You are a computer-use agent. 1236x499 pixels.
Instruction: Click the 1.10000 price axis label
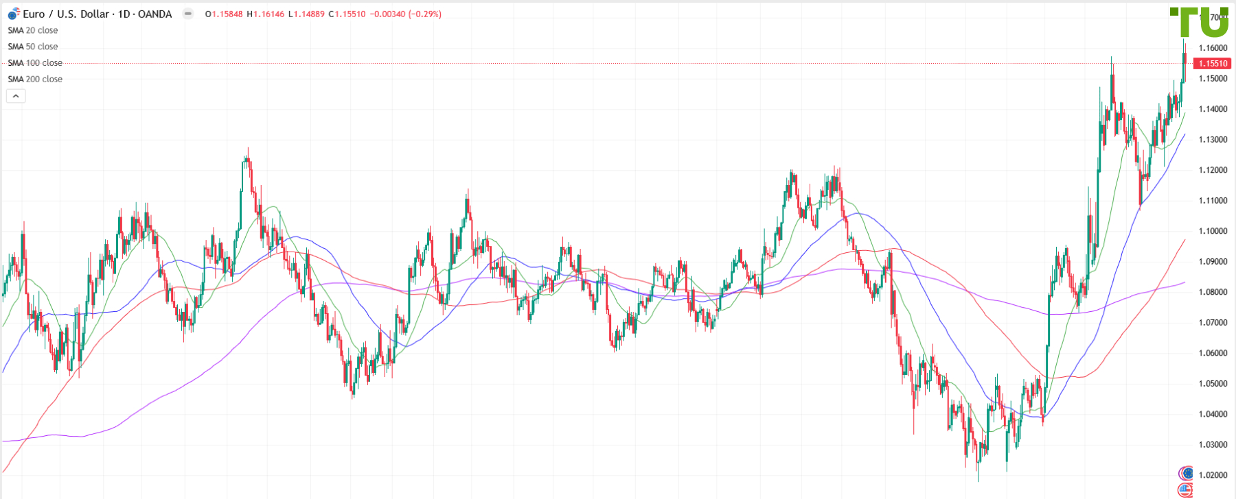1213,231
